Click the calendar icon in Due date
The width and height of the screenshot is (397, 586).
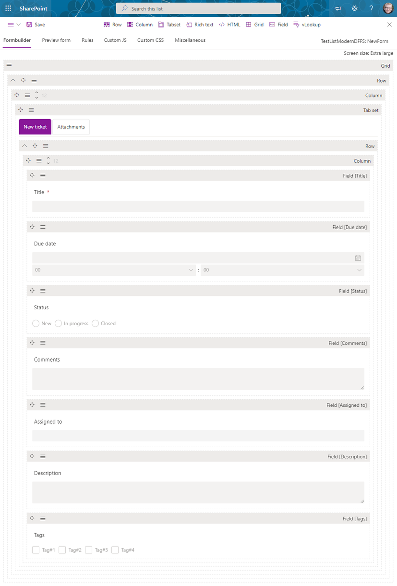358,258
